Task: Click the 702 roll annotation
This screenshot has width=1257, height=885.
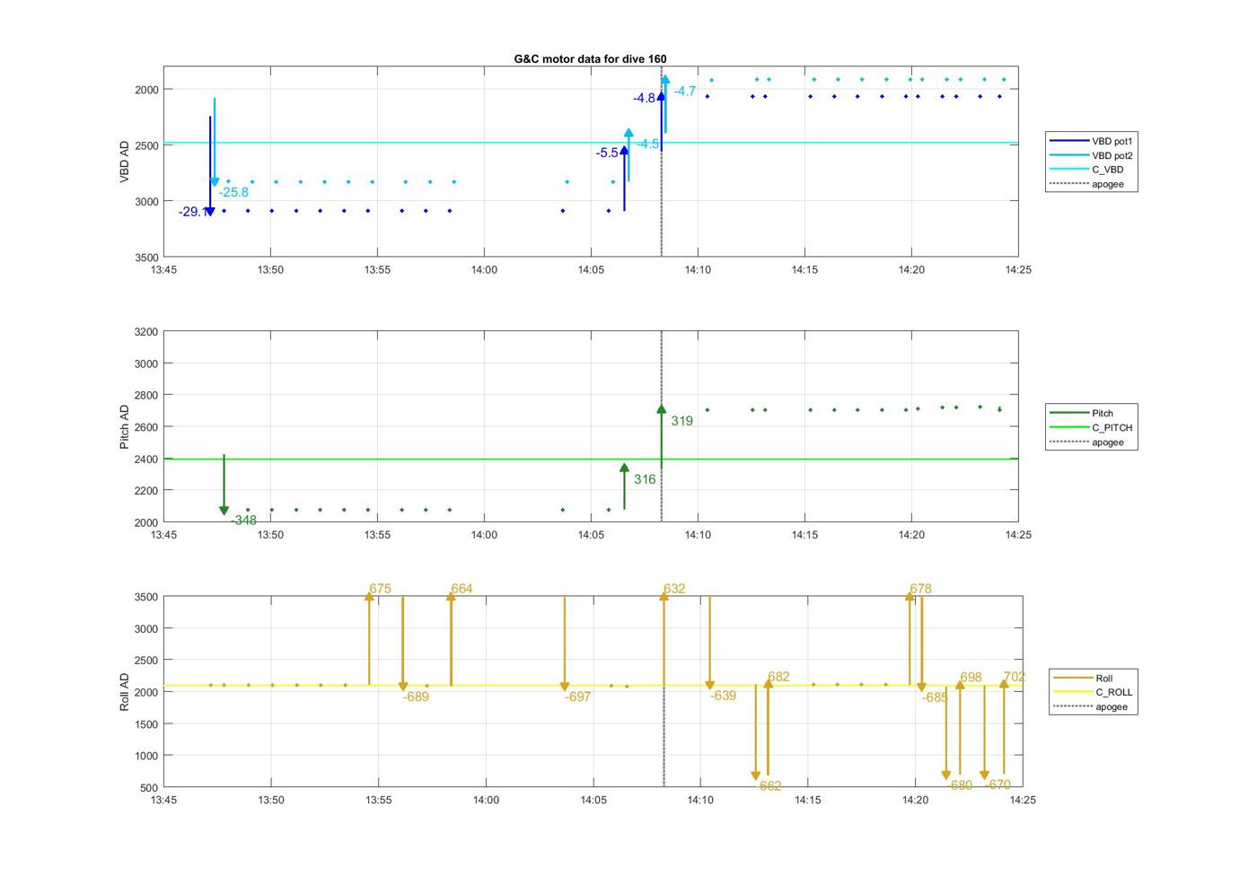Action: pyautogui.click(x=1014, y=677)
